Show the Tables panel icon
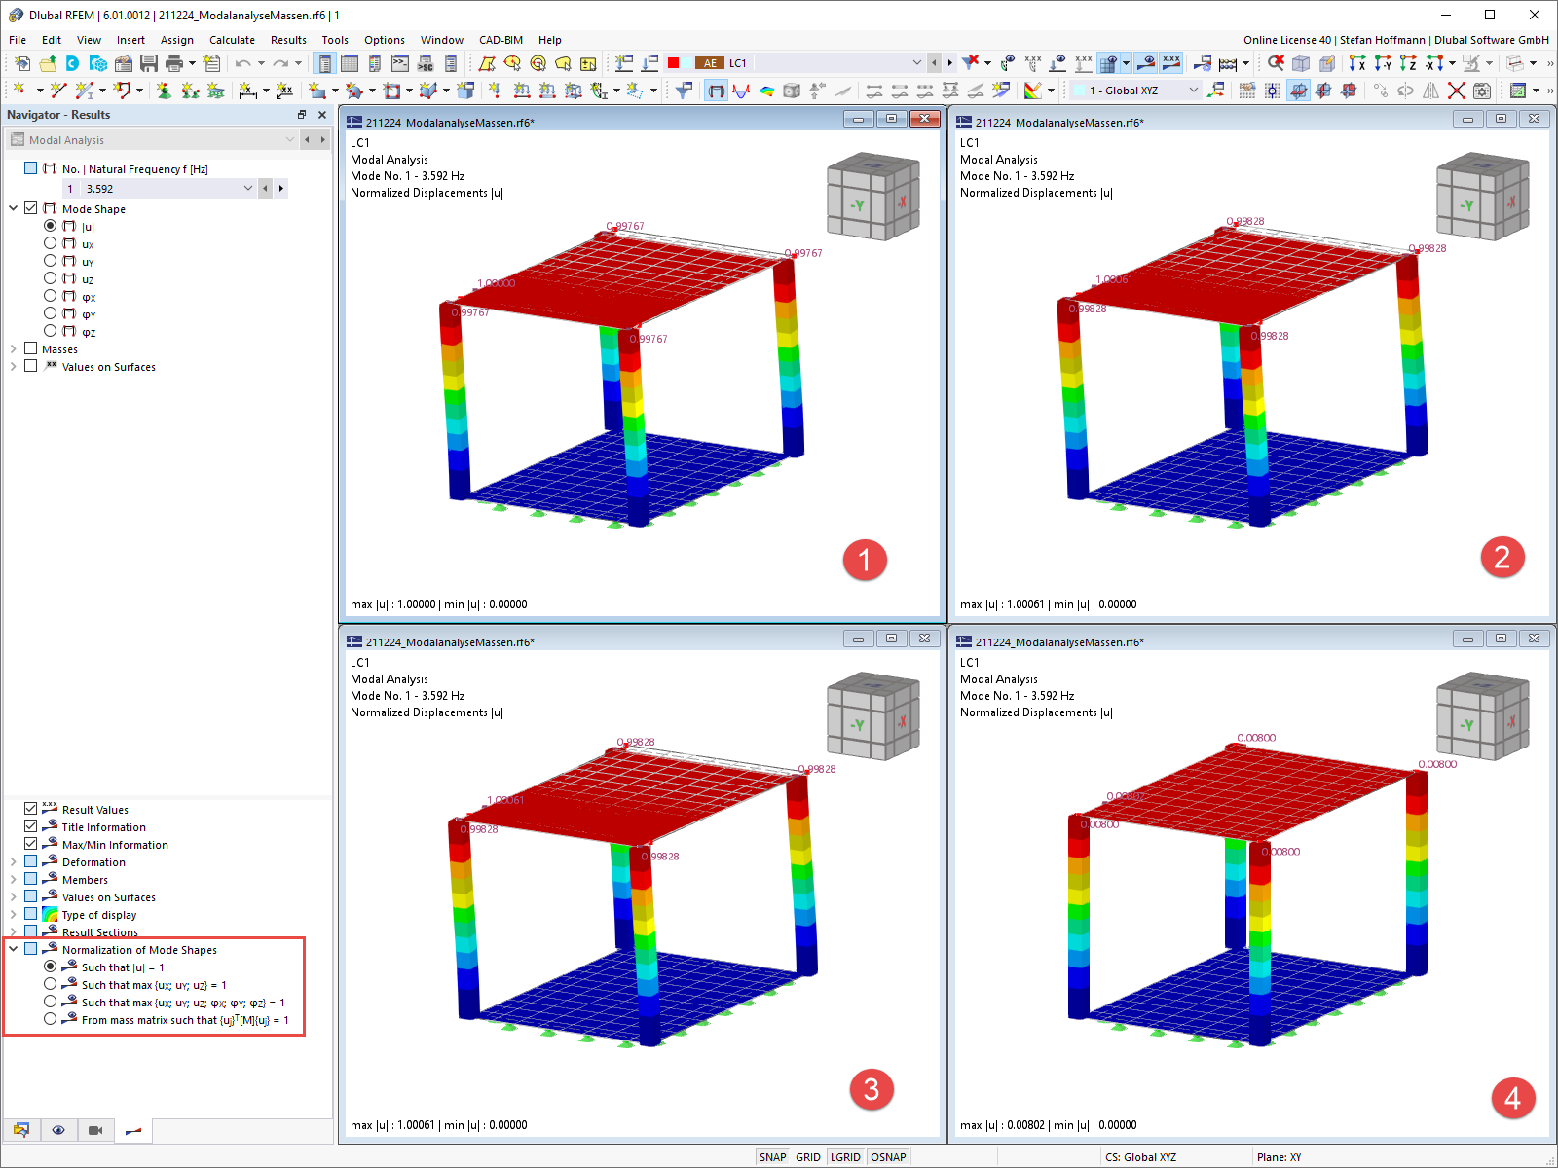This screenshot has width=1558, height=1168. (350, 63)
